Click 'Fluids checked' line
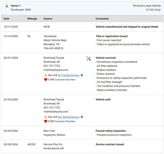 pyautogui.click(x=105, y=74)
